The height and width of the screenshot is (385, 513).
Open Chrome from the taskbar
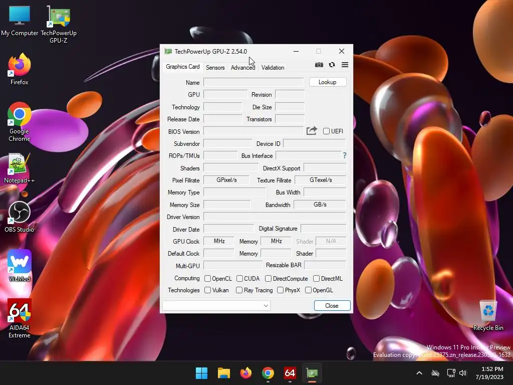[268, 373]
